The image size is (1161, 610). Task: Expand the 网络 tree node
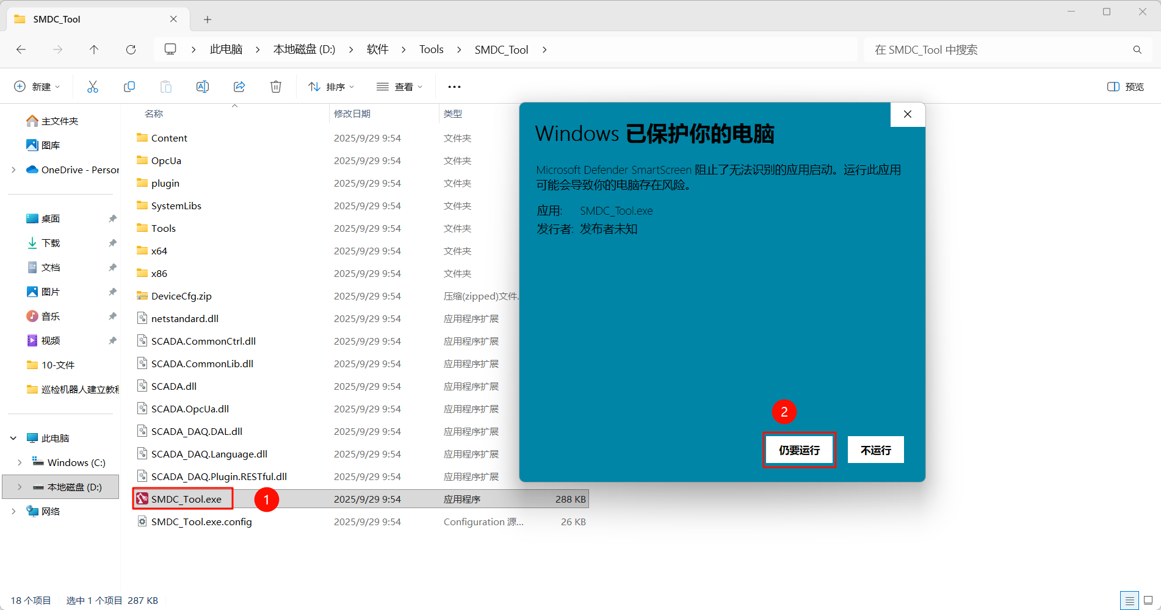click(13, 511)
